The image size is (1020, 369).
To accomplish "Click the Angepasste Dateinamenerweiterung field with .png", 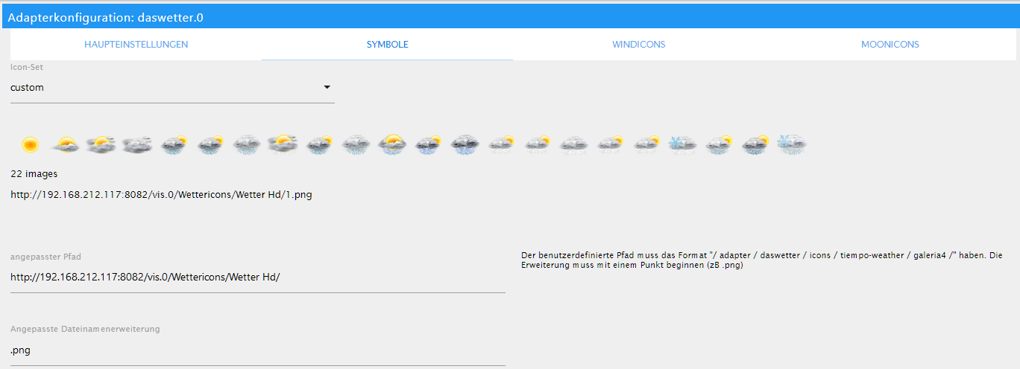I will (258, 350).
